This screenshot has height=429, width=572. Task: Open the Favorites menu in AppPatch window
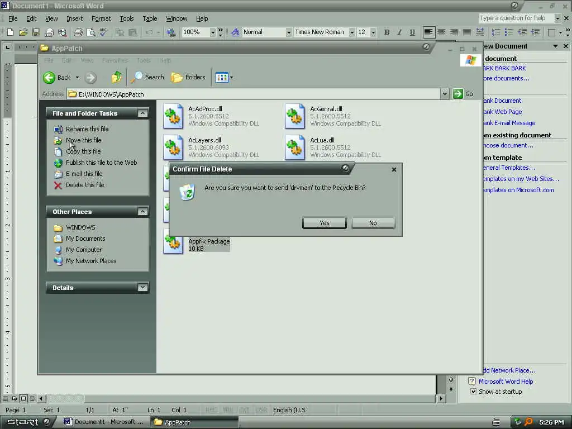[115, 60]
